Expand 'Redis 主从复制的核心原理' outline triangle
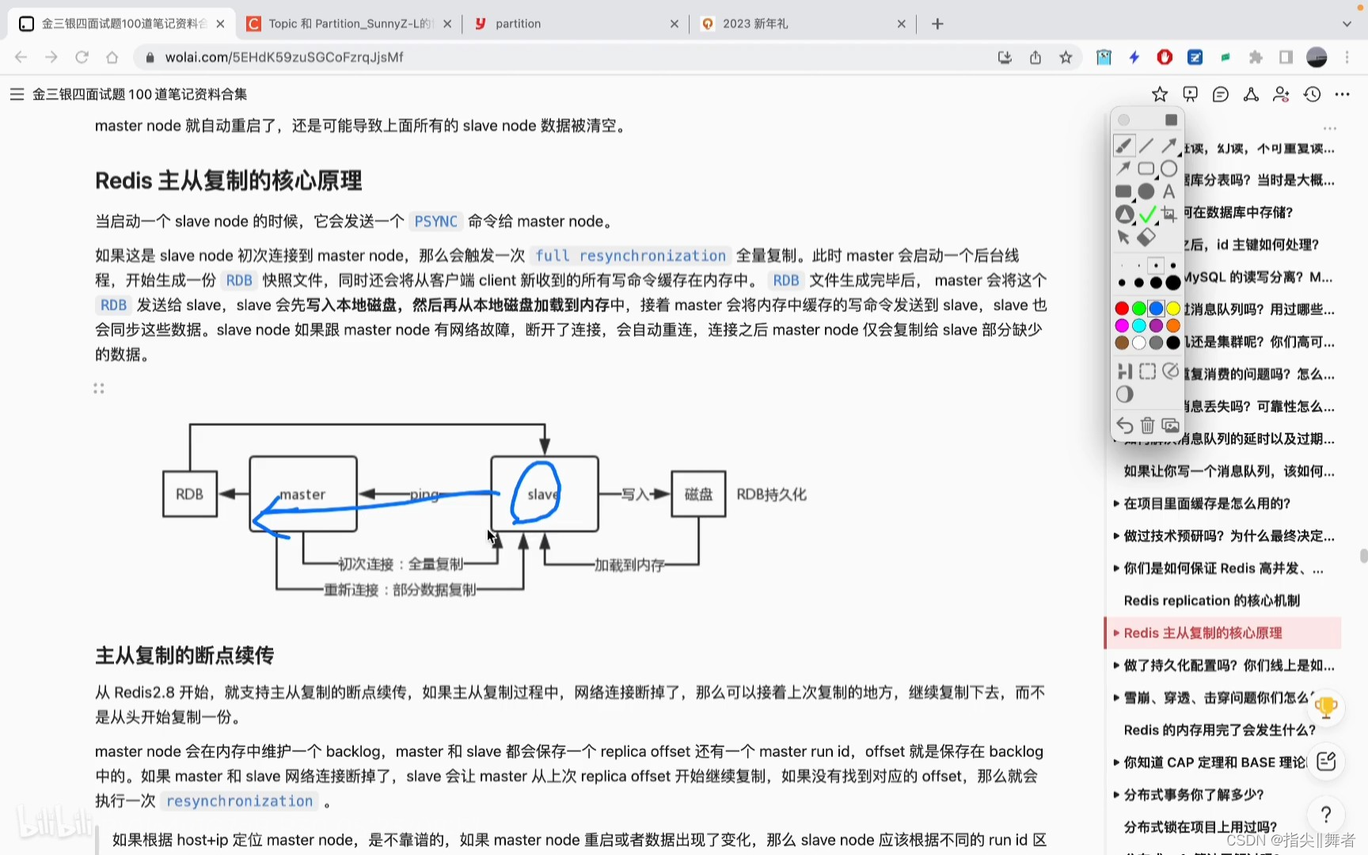This screenshot has height=855, width=1368. (x=1116, y=633)
